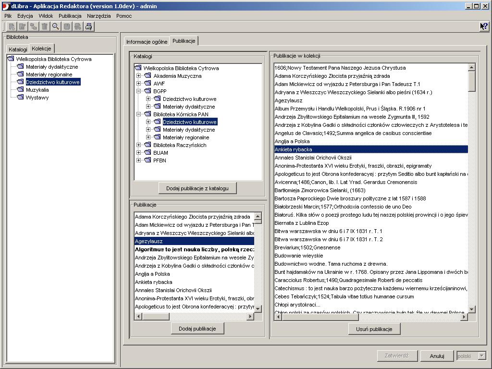The width and height of the screenshot is (492, 369).
Task: Open the Plik menu
Action: coord(8,16)
